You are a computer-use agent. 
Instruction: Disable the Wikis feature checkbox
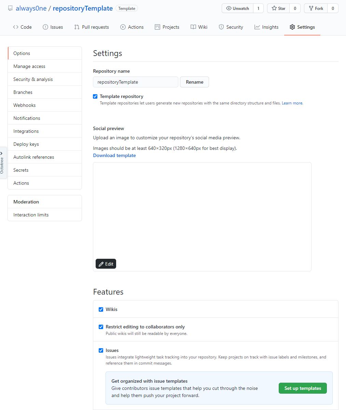[101, 310]
